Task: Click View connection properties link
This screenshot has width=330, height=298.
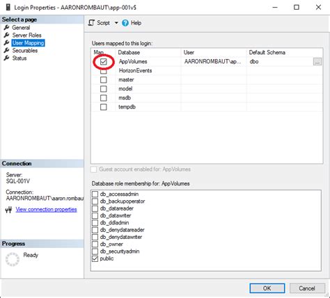Action: [x=46, y=209]
